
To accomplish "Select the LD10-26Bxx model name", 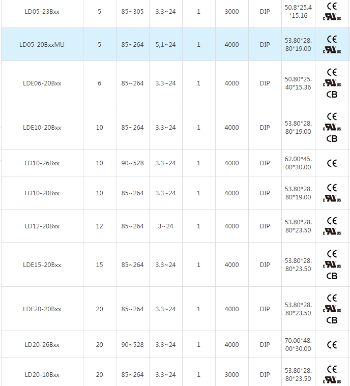I will (x=42, y=163).
